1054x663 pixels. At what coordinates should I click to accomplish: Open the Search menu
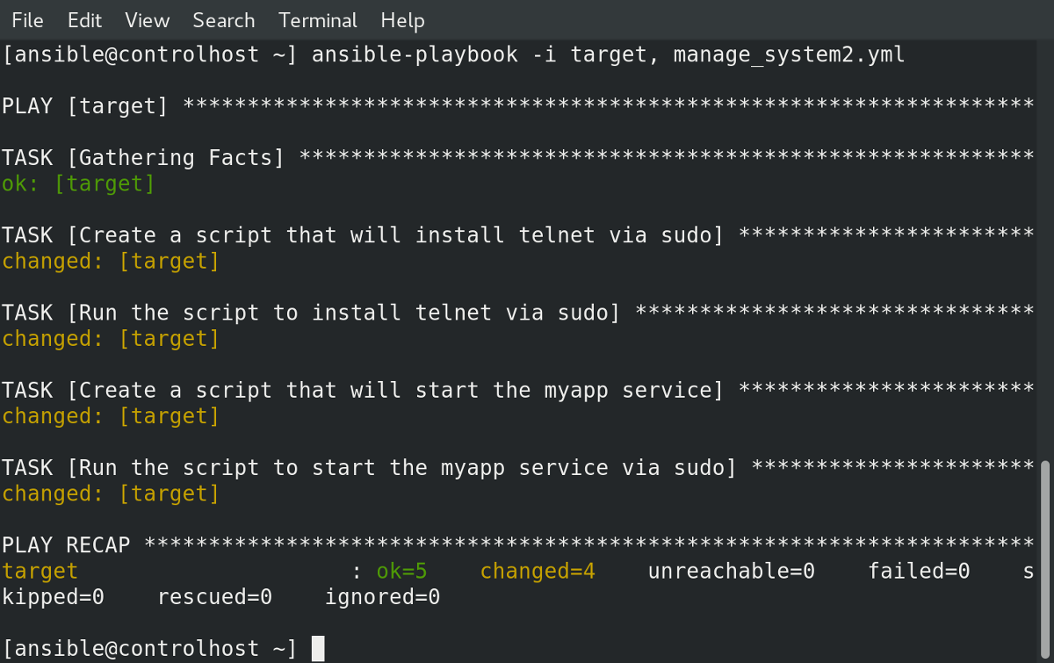coord(223,20)
